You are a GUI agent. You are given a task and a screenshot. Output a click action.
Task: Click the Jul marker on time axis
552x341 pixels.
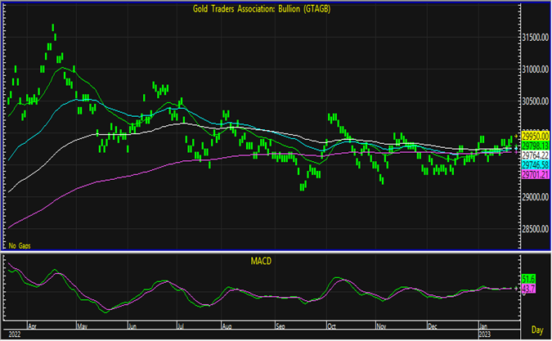tap(178, 325)
